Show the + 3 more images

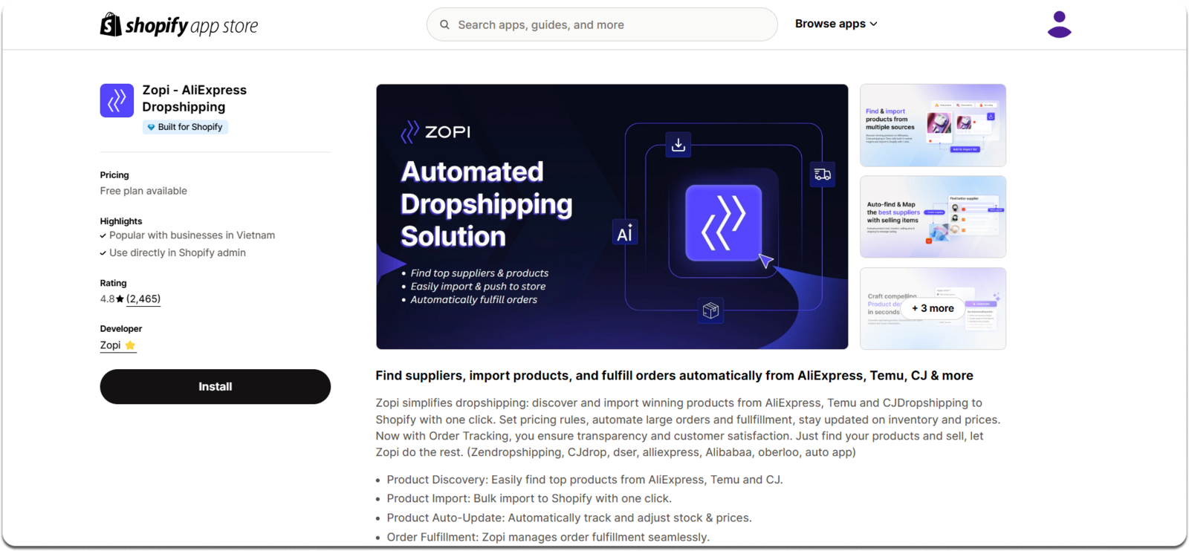click(x=933, y=308)
